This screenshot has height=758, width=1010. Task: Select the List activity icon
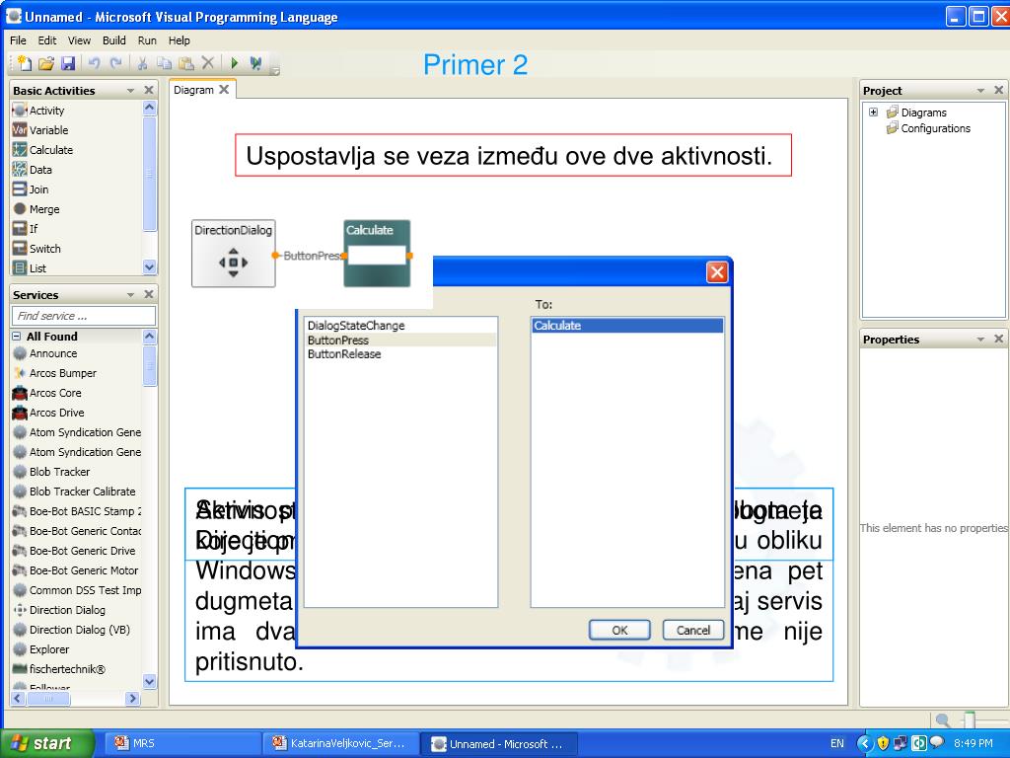point(20,268)
